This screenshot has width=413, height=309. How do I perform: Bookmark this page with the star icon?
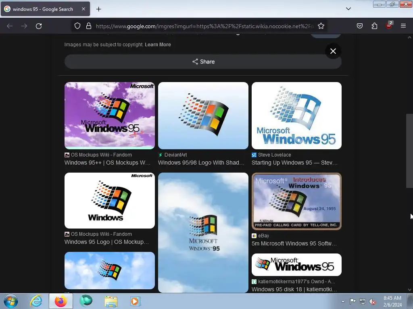coord(321,26)
